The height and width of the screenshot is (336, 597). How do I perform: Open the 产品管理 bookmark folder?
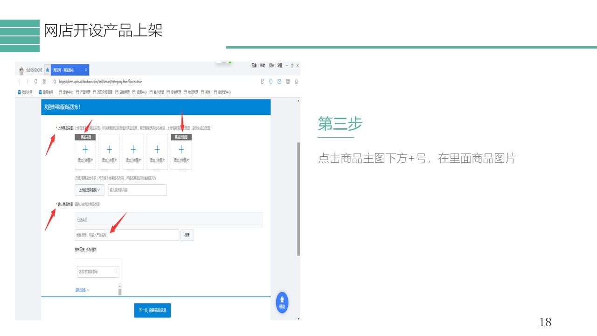[x=83, y=92]
